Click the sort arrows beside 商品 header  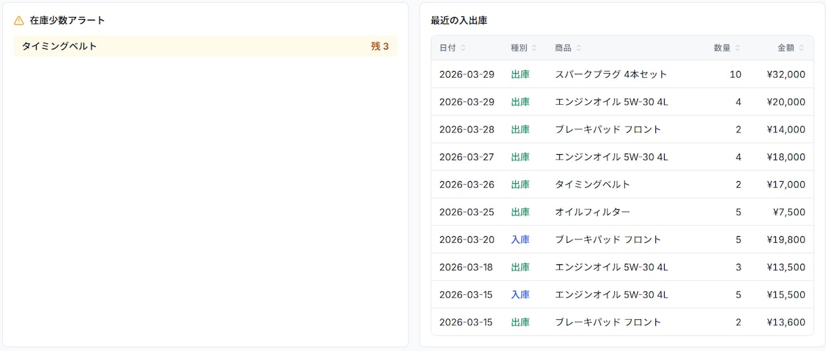coord(579,48)
